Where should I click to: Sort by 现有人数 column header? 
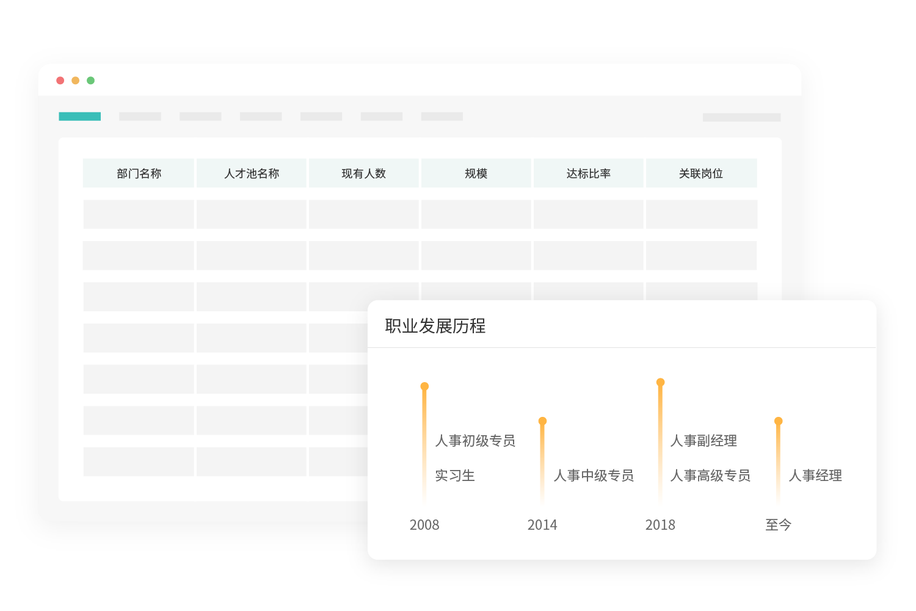(364, 173)
